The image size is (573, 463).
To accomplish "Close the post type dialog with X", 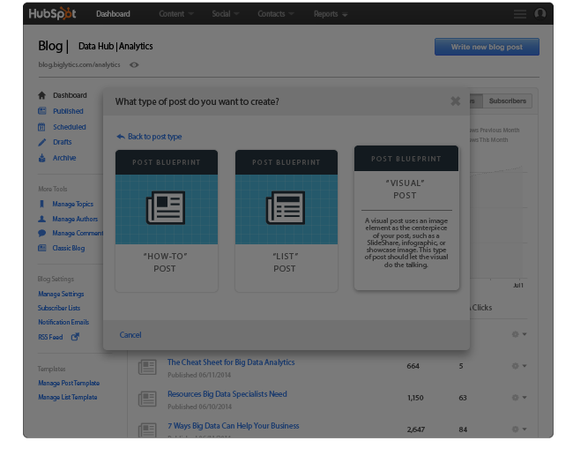I will [x=456, y=101].
